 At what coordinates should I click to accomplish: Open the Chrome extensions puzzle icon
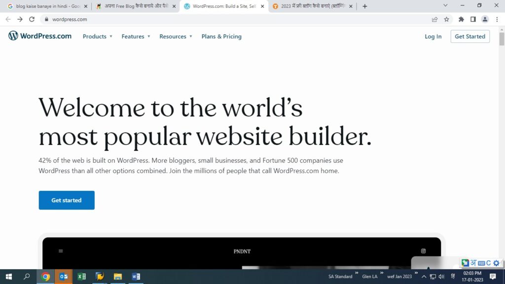[461, 19]
